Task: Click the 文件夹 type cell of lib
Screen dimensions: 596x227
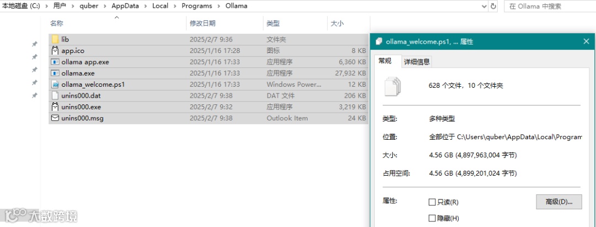Action: click(276, 39)
